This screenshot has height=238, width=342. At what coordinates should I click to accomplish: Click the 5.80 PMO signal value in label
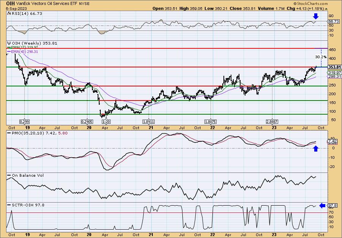[63, 133]
